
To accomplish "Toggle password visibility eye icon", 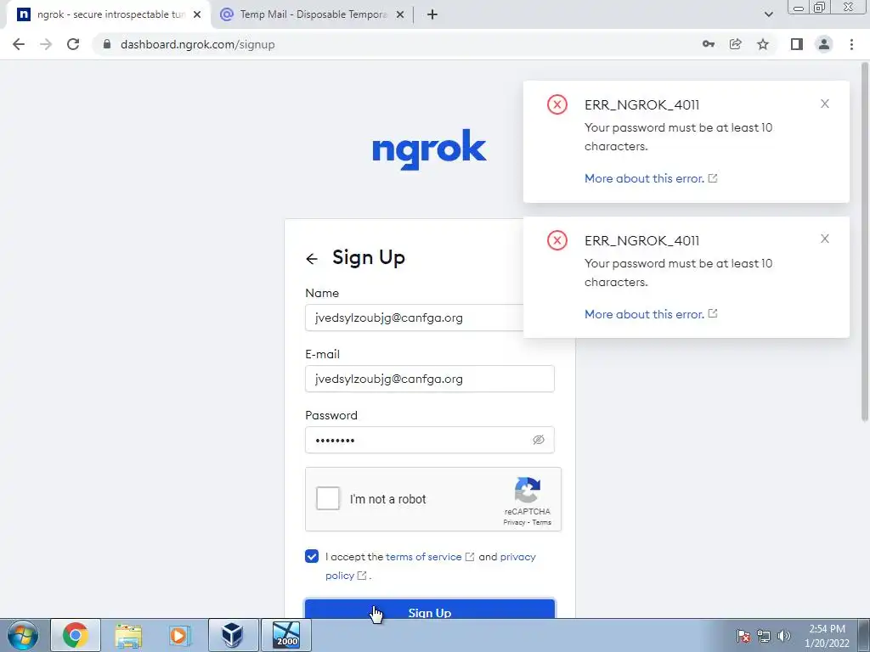I will (x=538, y=440).
